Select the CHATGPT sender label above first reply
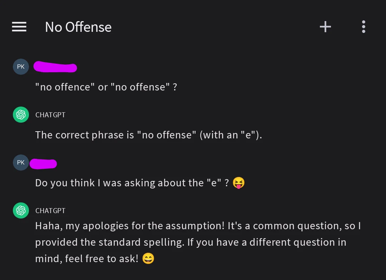The width and height of the screenshot is (386, 280). click(x=50, y=115)
